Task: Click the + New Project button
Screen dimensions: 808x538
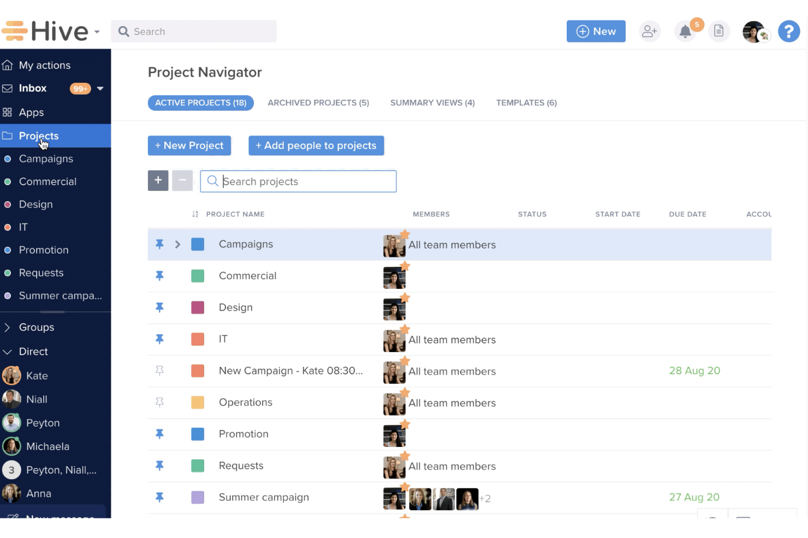Action: tap(189, 146)
